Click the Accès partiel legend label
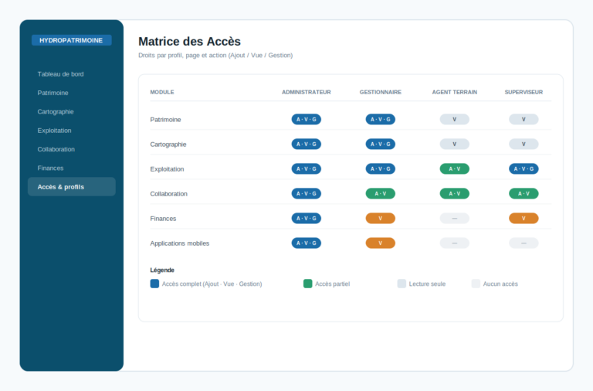 333,284
